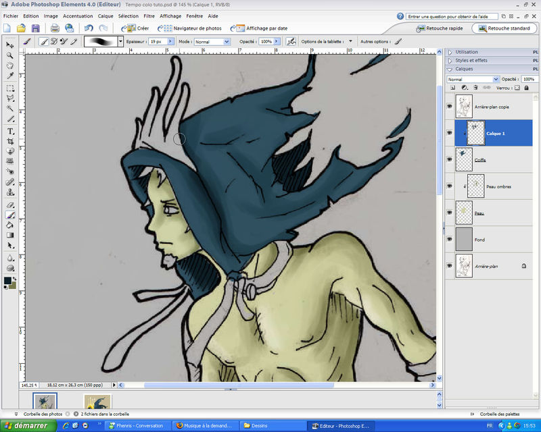Select the Clone Stamp tool

[10, 192]
